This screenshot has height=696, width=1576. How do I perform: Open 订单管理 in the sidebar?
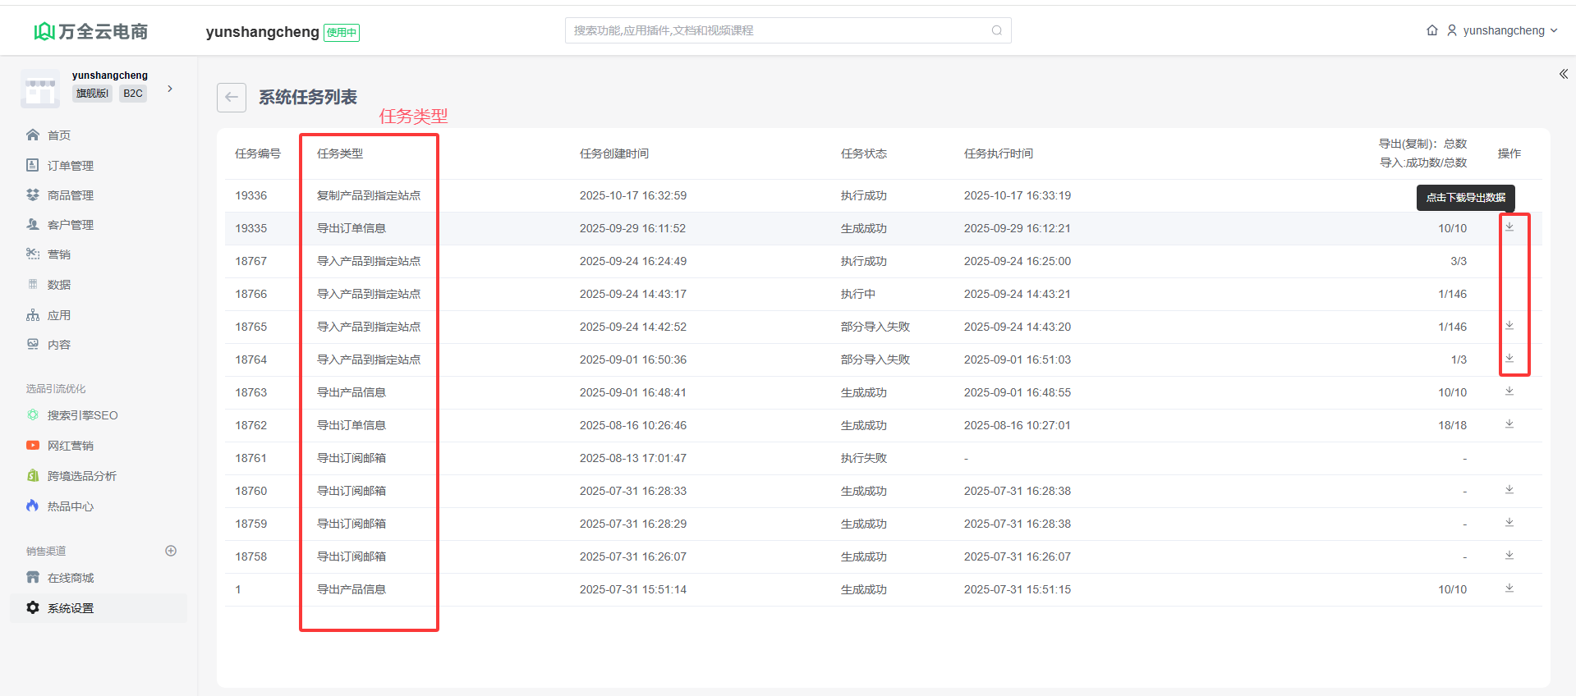[71, 166]
